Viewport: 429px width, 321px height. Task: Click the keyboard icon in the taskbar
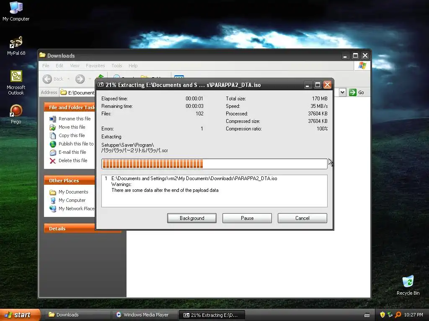pyautogui.click(x=367, y=315)
